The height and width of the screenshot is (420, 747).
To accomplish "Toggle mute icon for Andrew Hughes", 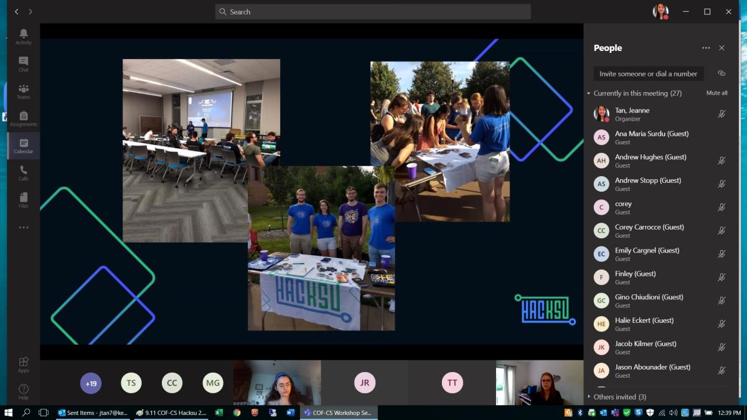I will pos(721,161).
